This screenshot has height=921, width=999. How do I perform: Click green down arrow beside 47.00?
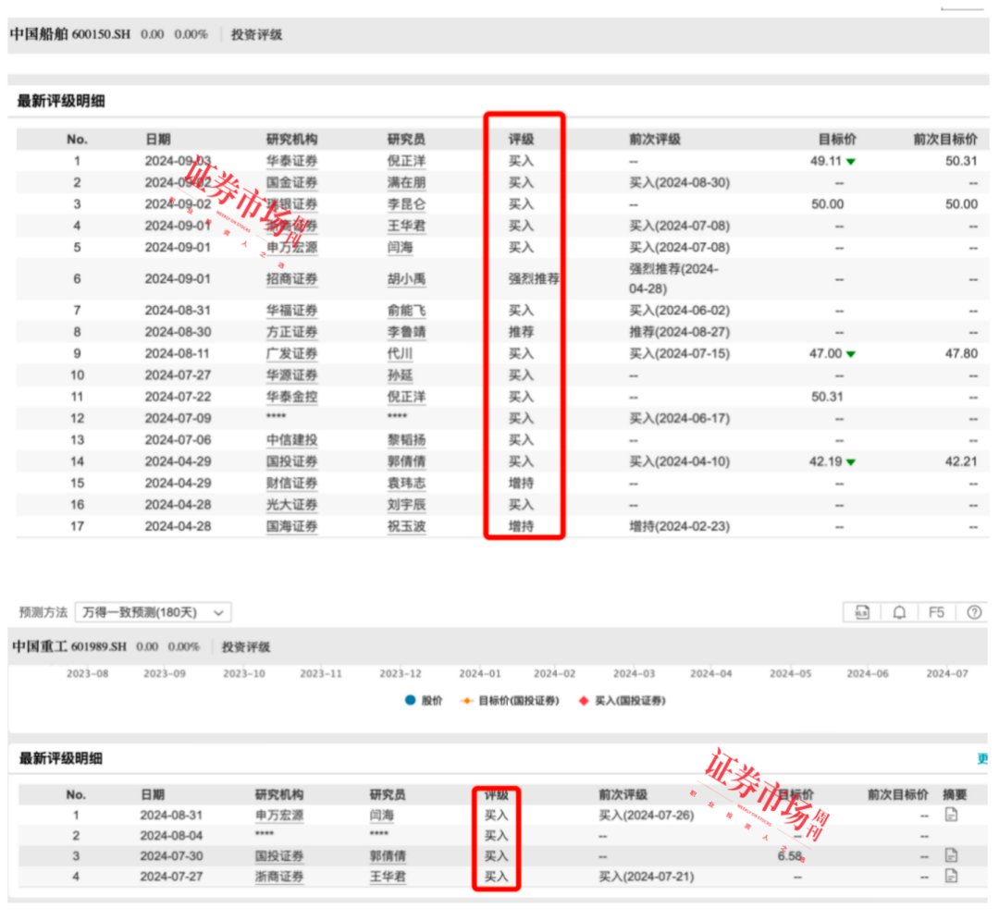851,354
